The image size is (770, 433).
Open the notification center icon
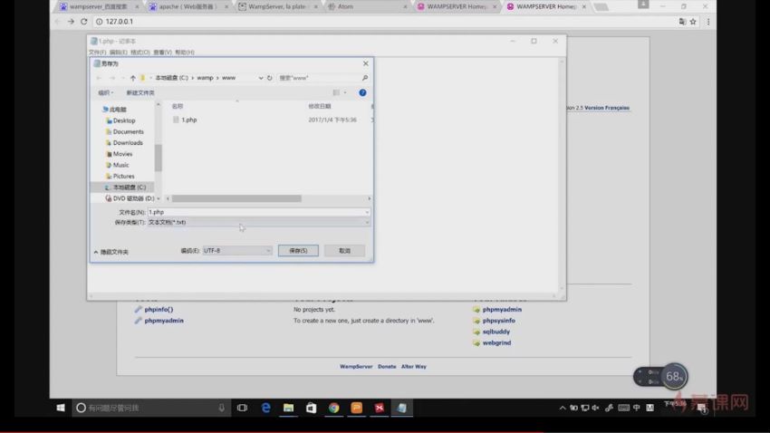pos(702,409)
